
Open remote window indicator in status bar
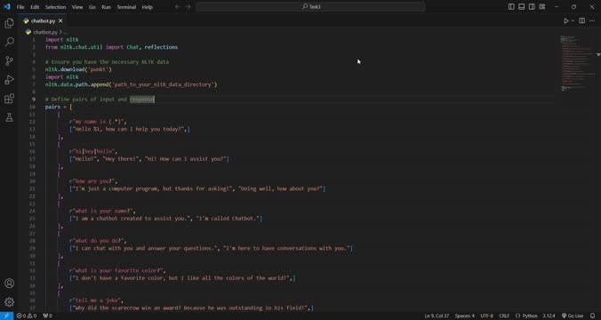click(6, 316)
